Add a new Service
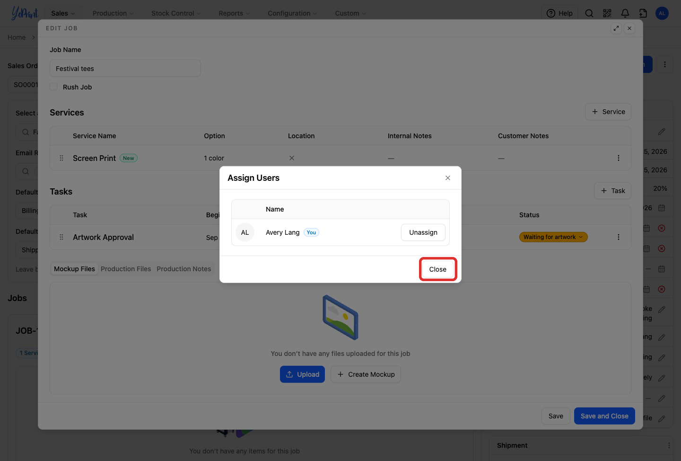This screenshot has height=461, width=681. [608, 112]
